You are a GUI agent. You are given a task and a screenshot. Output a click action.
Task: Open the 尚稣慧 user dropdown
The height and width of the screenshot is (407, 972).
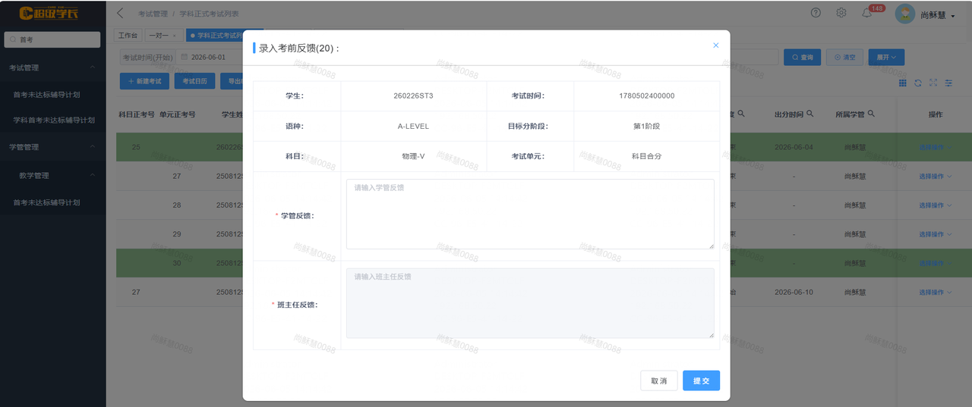(926, 14)
